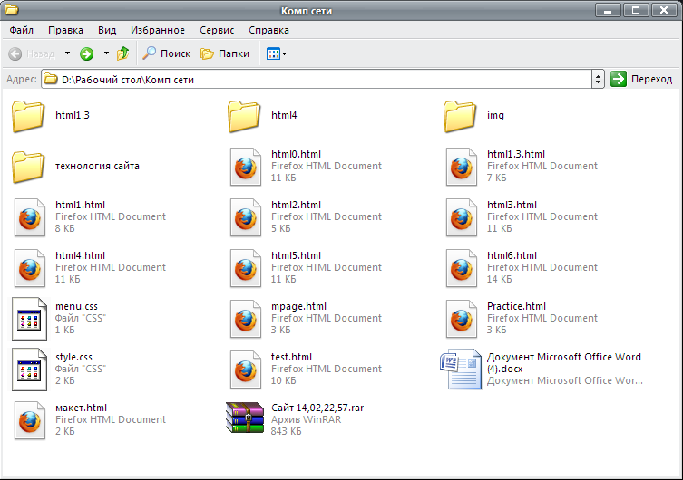Select the Word docx document icon
683x480 pixels.
pos(461,370)
